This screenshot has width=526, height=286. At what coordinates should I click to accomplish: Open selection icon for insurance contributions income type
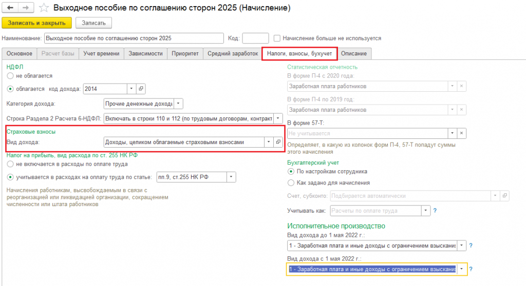click(x=278, y=142)
